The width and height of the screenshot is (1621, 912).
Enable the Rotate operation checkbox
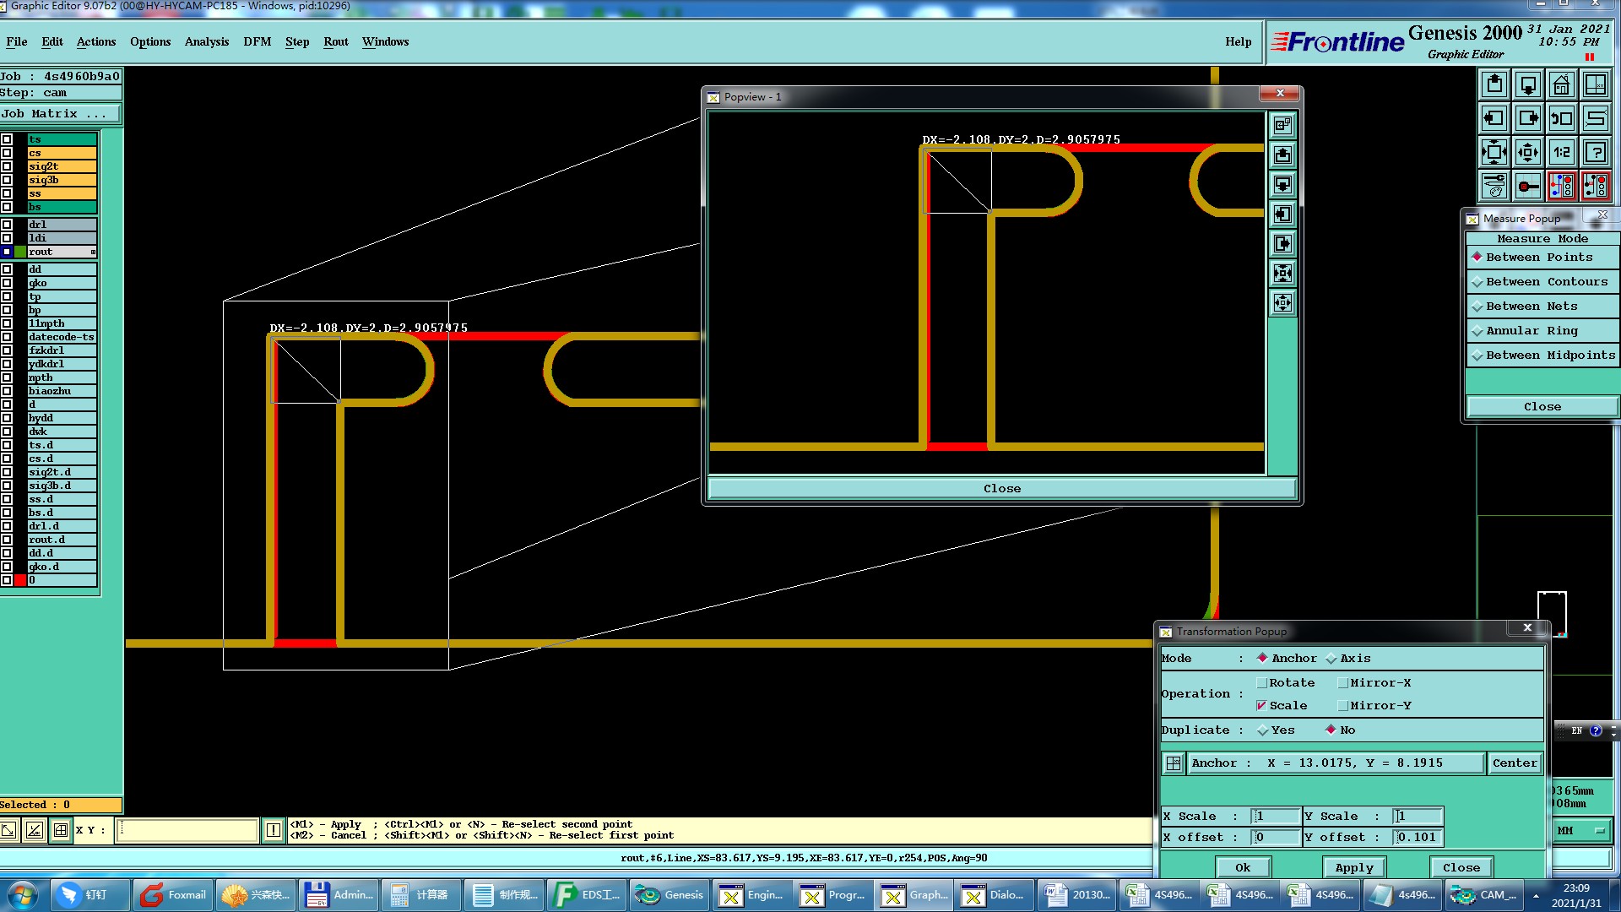click(1262, 683)
